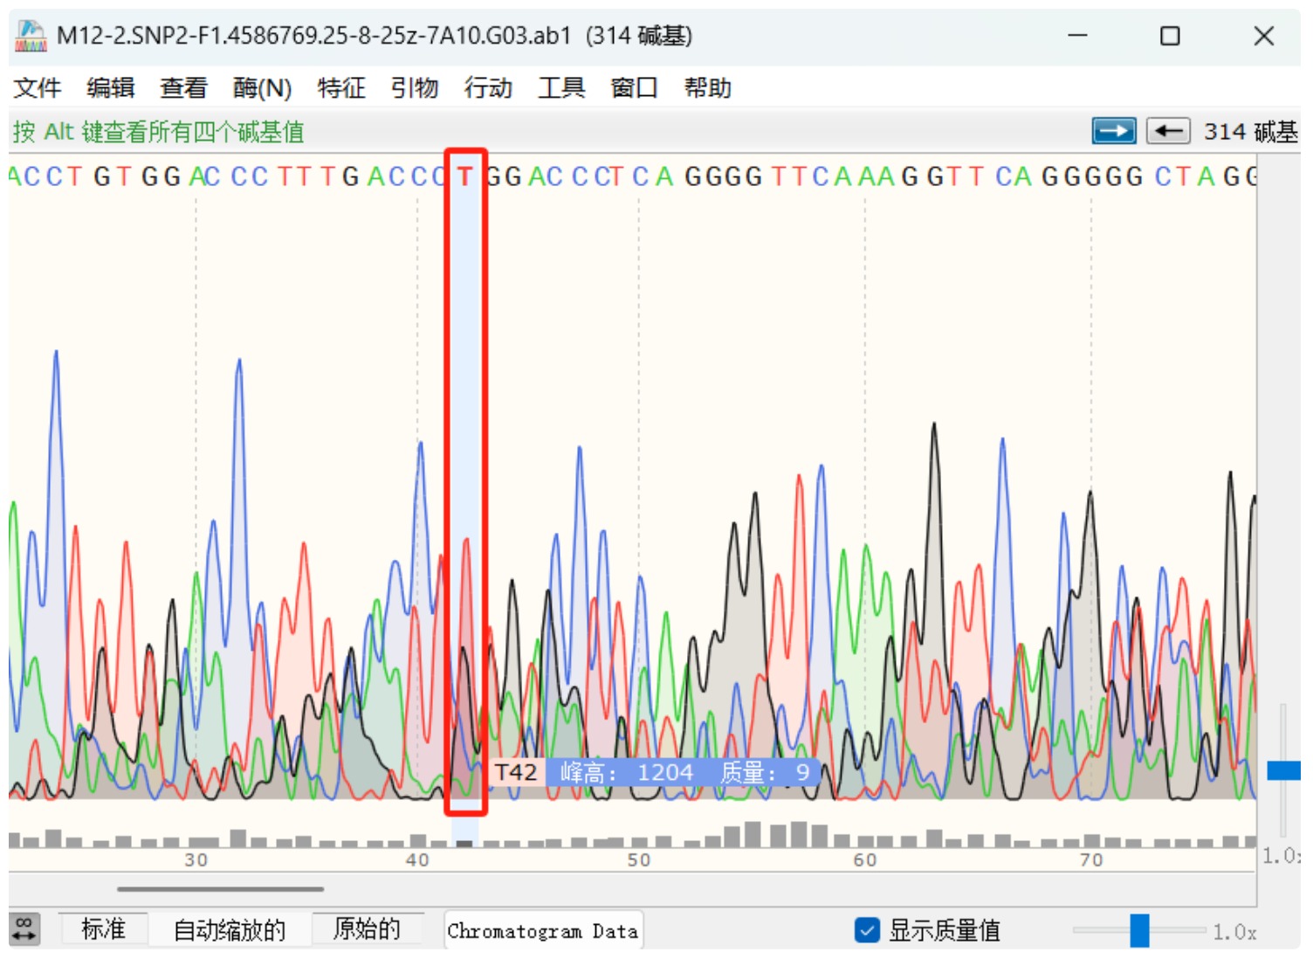Image resolution: width=1313 pixels, height=959 pixels.
Task: Select the Chromatogram Data tab
Action: pyautogui.click(x=542, y=931)
